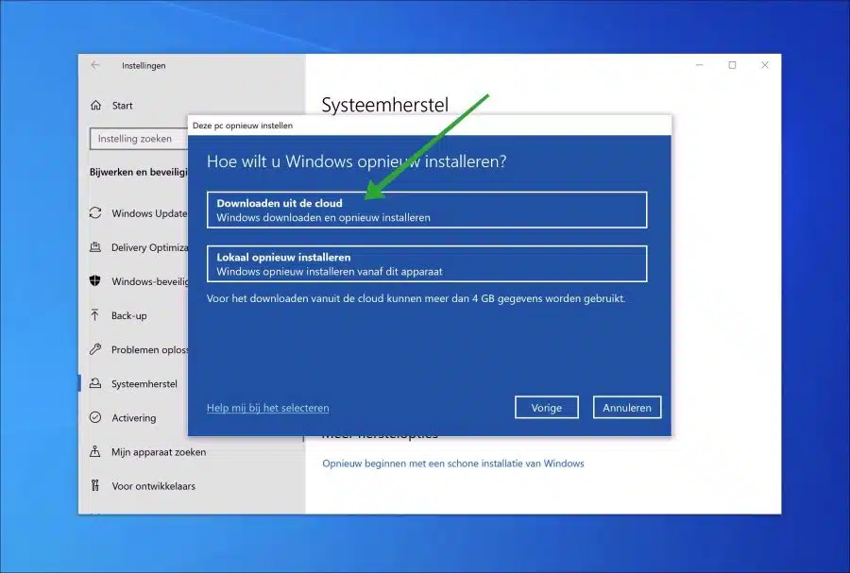Click the Bijwerken en beveiliging heading
Image resolution: width=850 pixels, height=573 pixels.
tap(138, 172)
